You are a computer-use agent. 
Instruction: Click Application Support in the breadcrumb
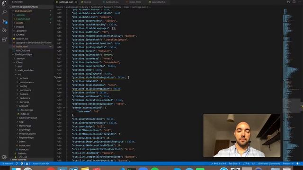point(102,7)
